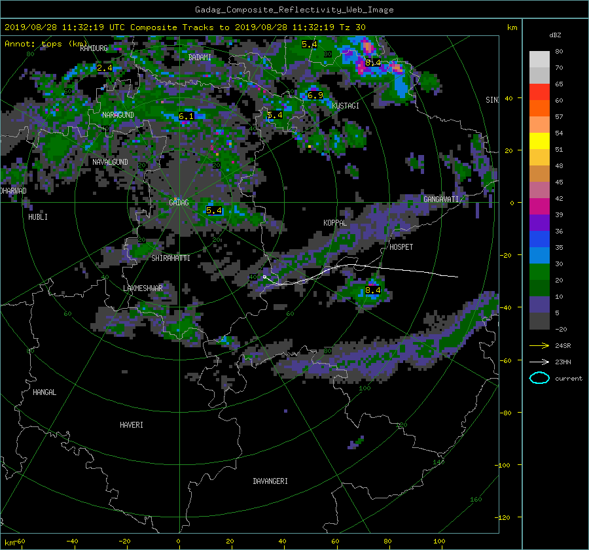This screenshot has width=589, height=550.
Task: Click the Gadag_Composite_Reflectivity_Web_Image title
Action: coord(294,10)
